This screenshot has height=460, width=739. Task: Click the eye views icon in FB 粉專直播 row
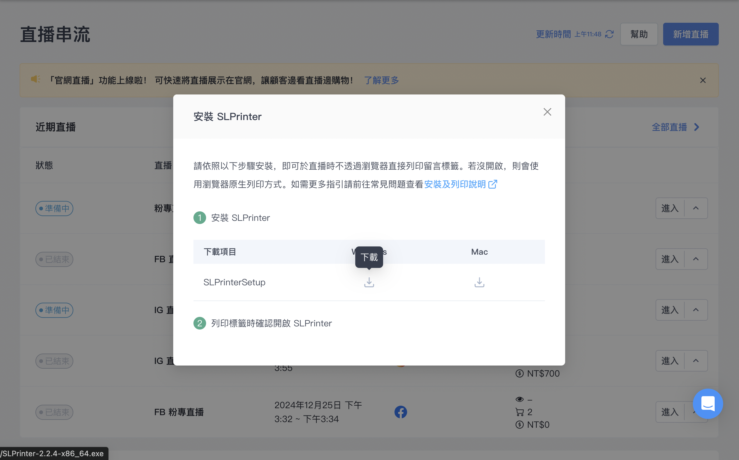tap(519, 399)
